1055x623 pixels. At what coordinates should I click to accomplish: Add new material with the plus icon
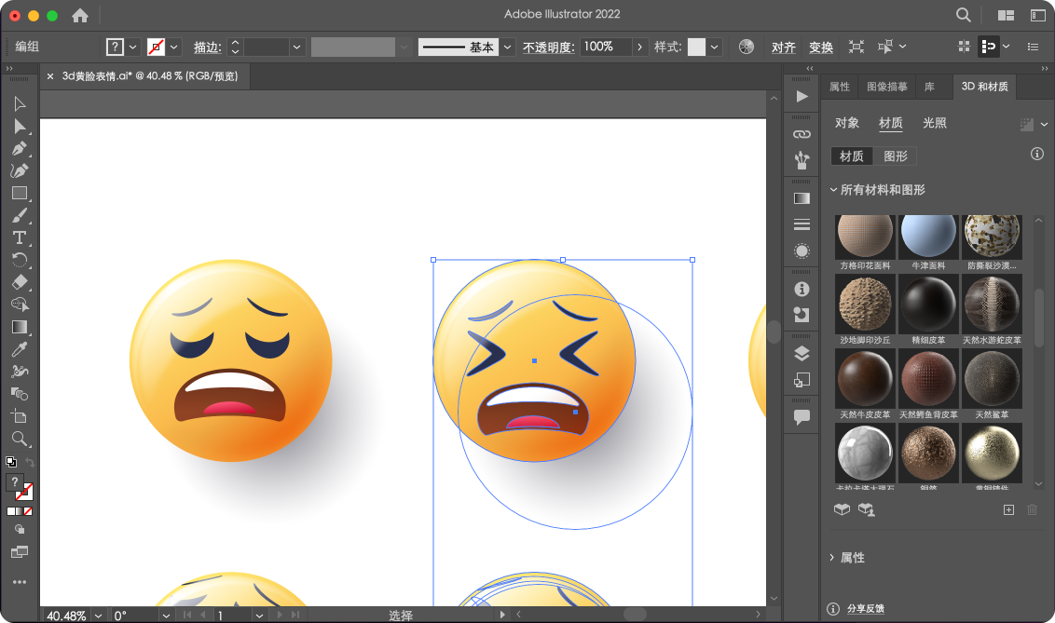1007,509
